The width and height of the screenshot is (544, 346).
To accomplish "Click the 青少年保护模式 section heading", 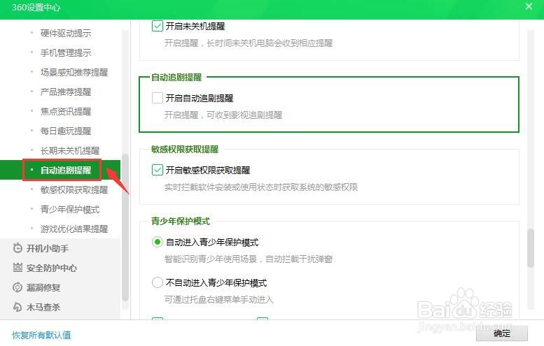I will [181, 221].
